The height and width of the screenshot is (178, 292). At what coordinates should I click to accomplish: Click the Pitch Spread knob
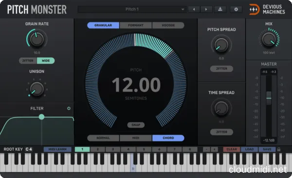(x=221, y=45)
